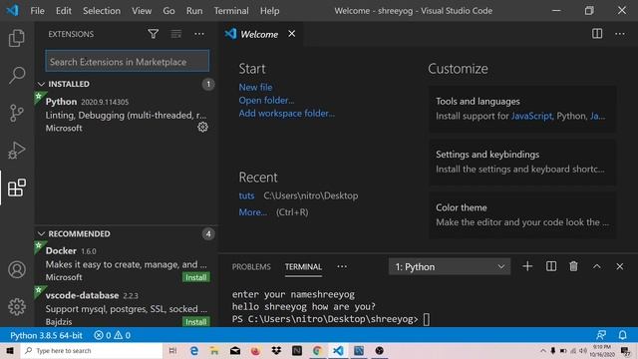Open the Terminal menu
This screenshot has height=359, width=638.
pyautogui.click(x=231, y=11)
